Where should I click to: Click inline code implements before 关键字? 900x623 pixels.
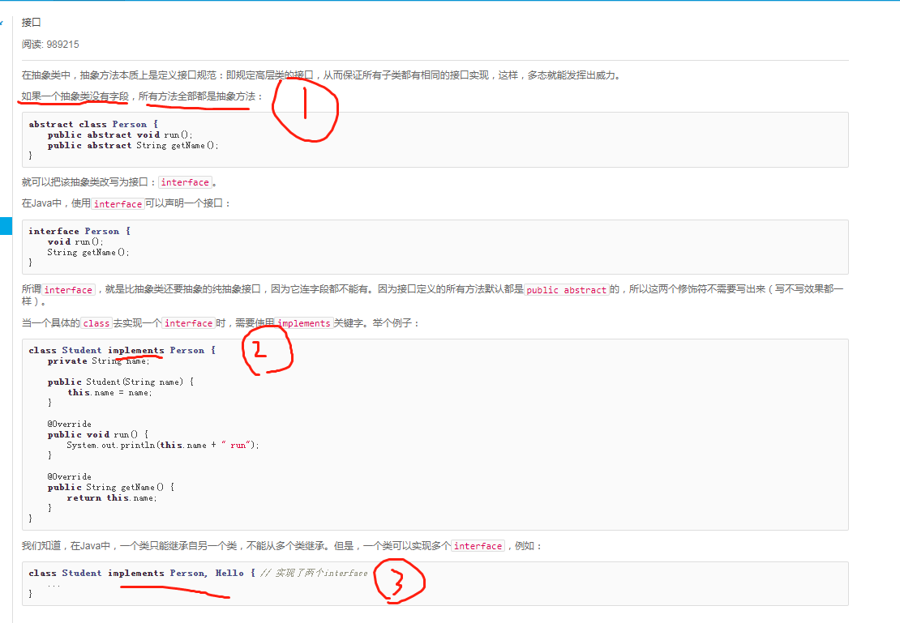[304, 323]
